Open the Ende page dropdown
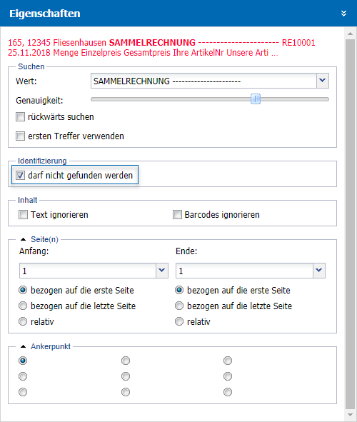This screenshot has height=422, width=357. coord(318,271)
